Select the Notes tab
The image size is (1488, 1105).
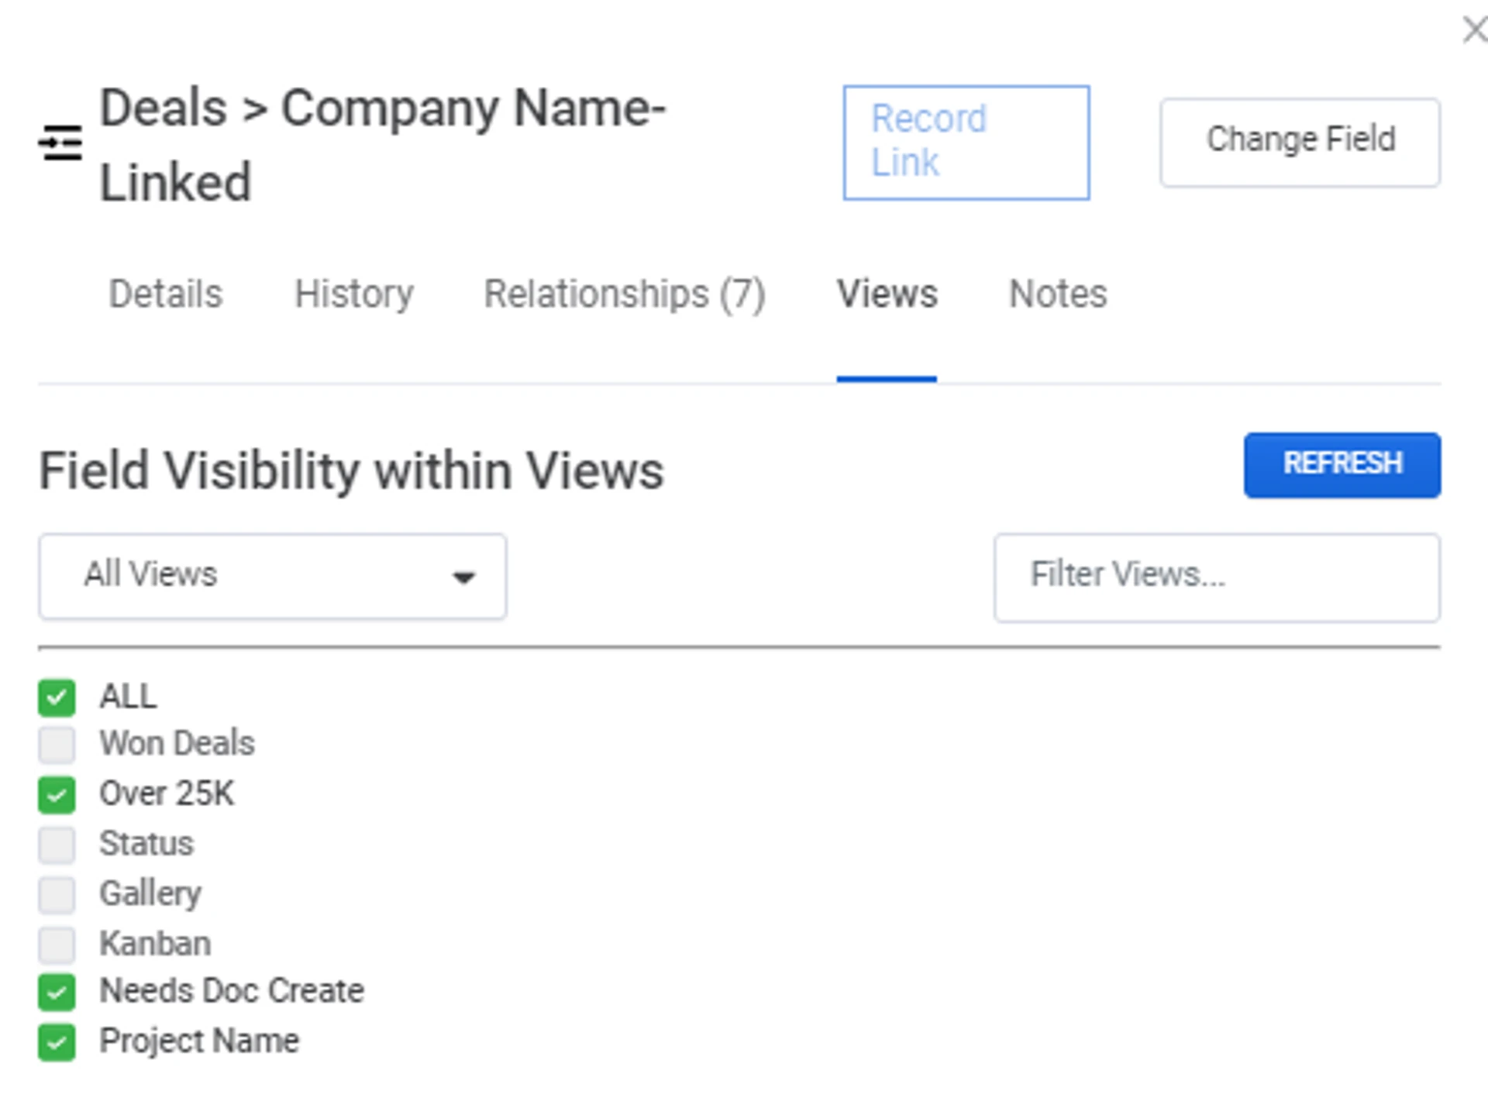[1058, 294]
